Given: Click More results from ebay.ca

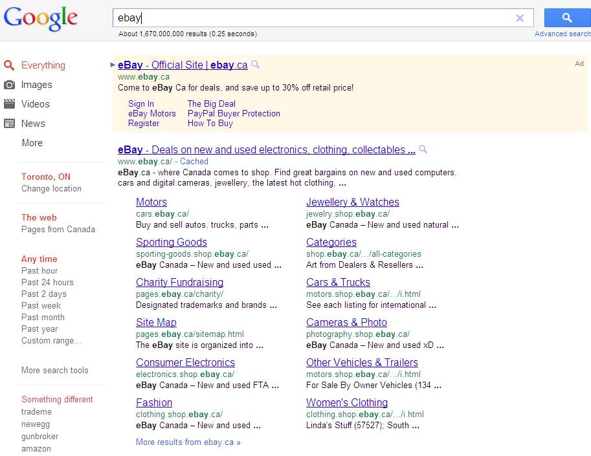Looking at the screenshot, I should [x=188, y=442].
